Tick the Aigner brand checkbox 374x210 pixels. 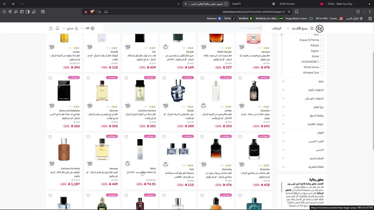(322, 51)
